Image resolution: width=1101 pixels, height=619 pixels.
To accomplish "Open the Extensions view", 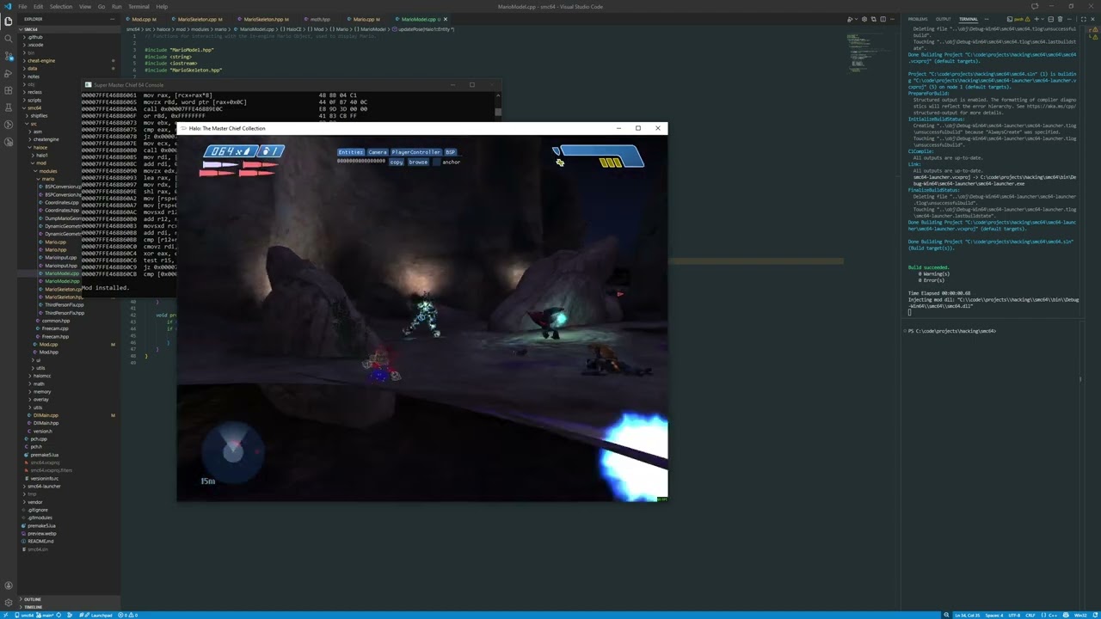I will [x=9, y=90].
